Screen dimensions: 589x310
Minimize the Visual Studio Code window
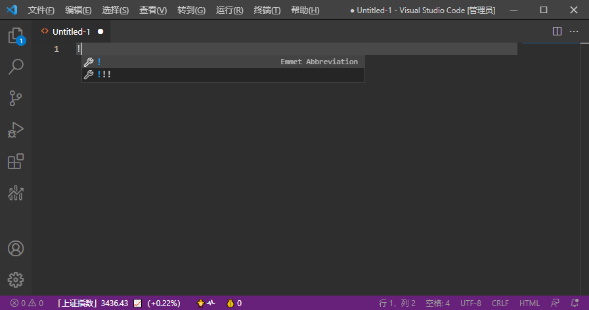click(x=513, y=10)
